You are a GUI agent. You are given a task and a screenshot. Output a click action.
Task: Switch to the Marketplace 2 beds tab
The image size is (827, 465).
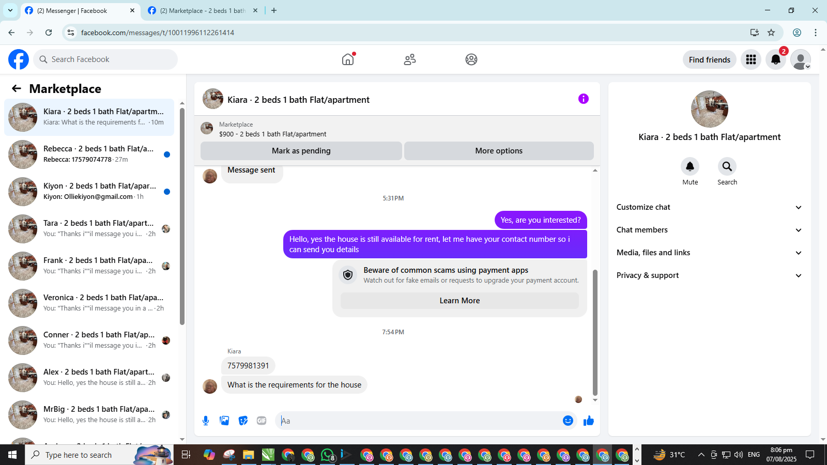(203, 10)
